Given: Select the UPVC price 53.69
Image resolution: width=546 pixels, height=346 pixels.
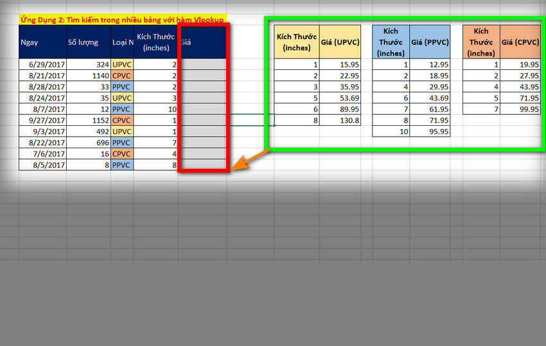Looking at the screenshot, I should (340, 98).
